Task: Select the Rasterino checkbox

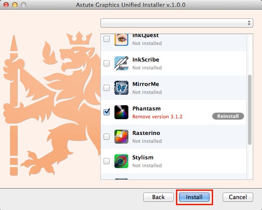Action: [x=107, y=137]
